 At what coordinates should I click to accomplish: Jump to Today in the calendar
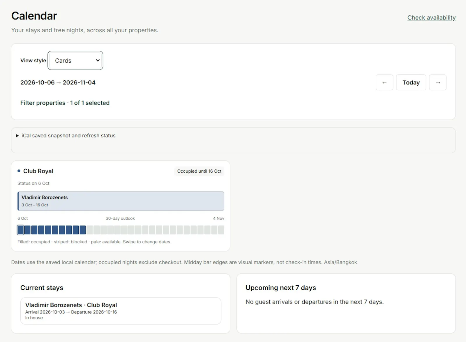tap(411, 82)
